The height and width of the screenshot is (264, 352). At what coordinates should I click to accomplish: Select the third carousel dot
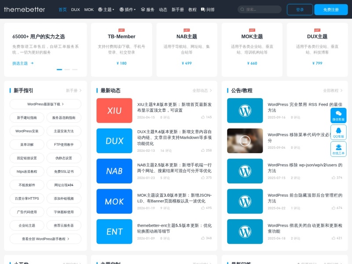click(x=75, y=70)
